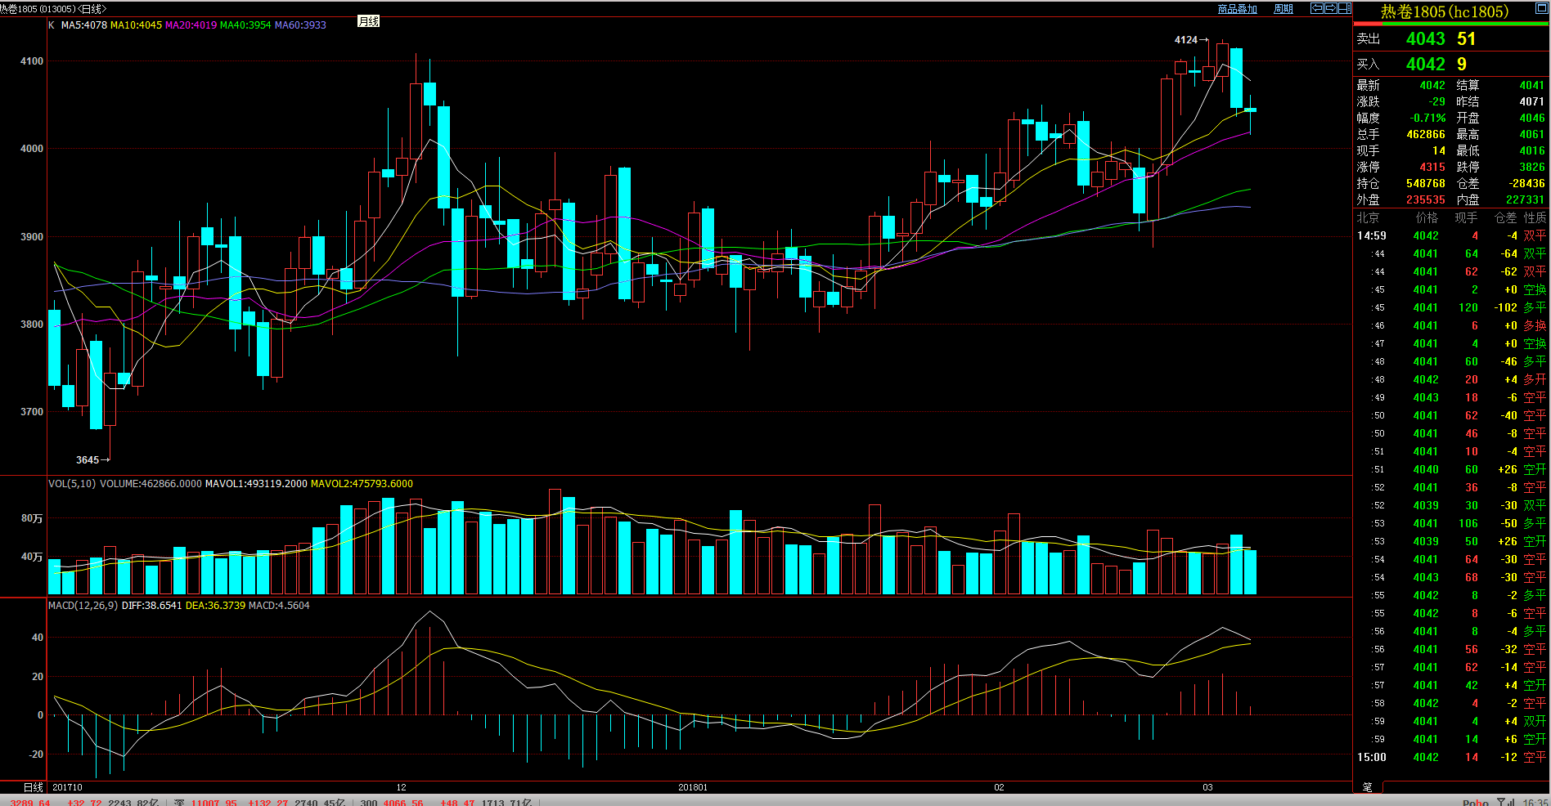Click the 日线 daily period label
1551x806 pixels.
point(34,787)
